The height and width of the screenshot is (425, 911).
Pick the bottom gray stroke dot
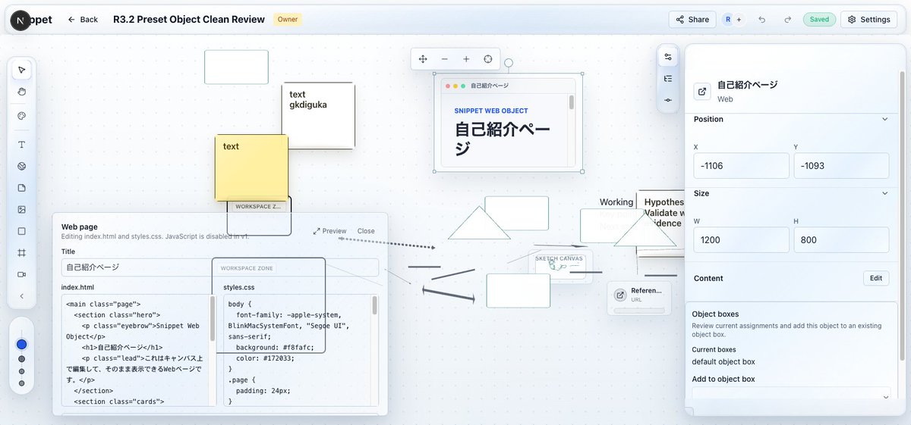click(21, 383)
